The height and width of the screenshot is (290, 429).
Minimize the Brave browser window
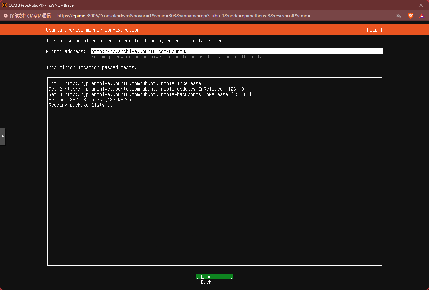[390, 5]
